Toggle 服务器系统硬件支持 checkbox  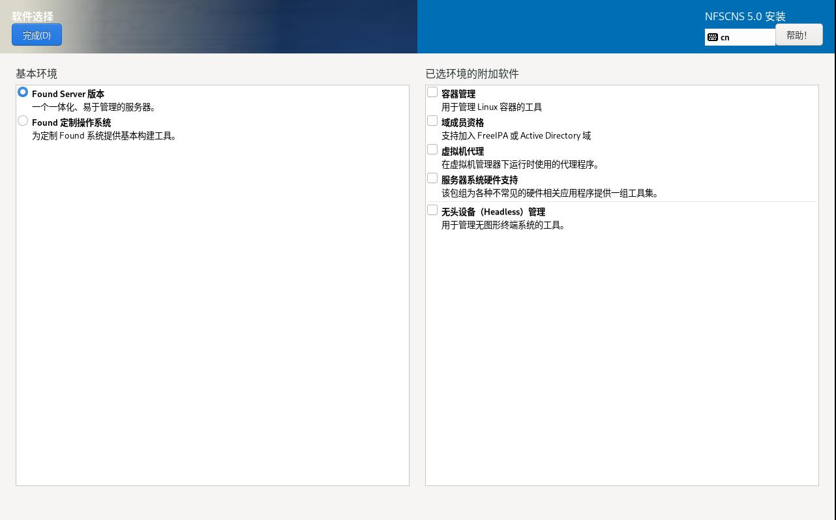tap(432, 179)
